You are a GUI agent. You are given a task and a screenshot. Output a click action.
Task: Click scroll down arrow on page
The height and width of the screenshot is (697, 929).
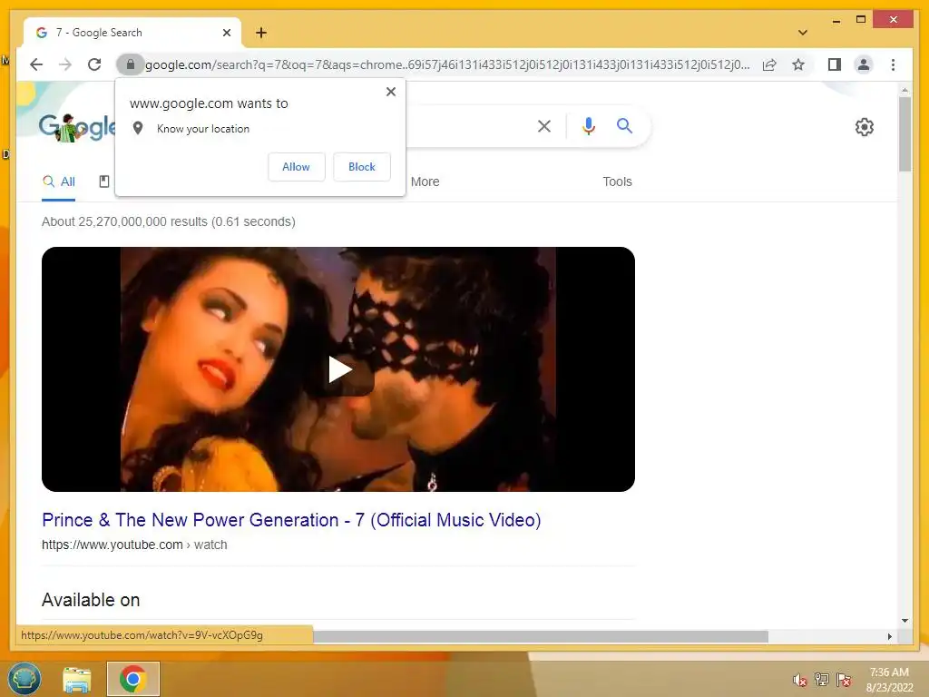coord(905,621)
